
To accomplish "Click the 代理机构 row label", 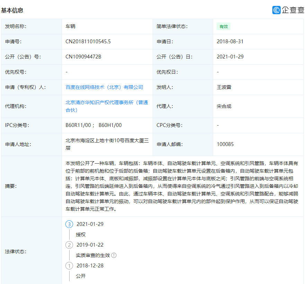I will [x=16, y=106].
